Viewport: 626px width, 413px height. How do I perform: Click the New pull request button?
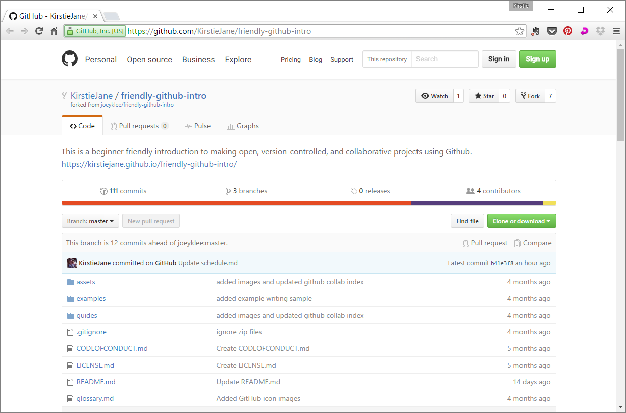point(151,221)
